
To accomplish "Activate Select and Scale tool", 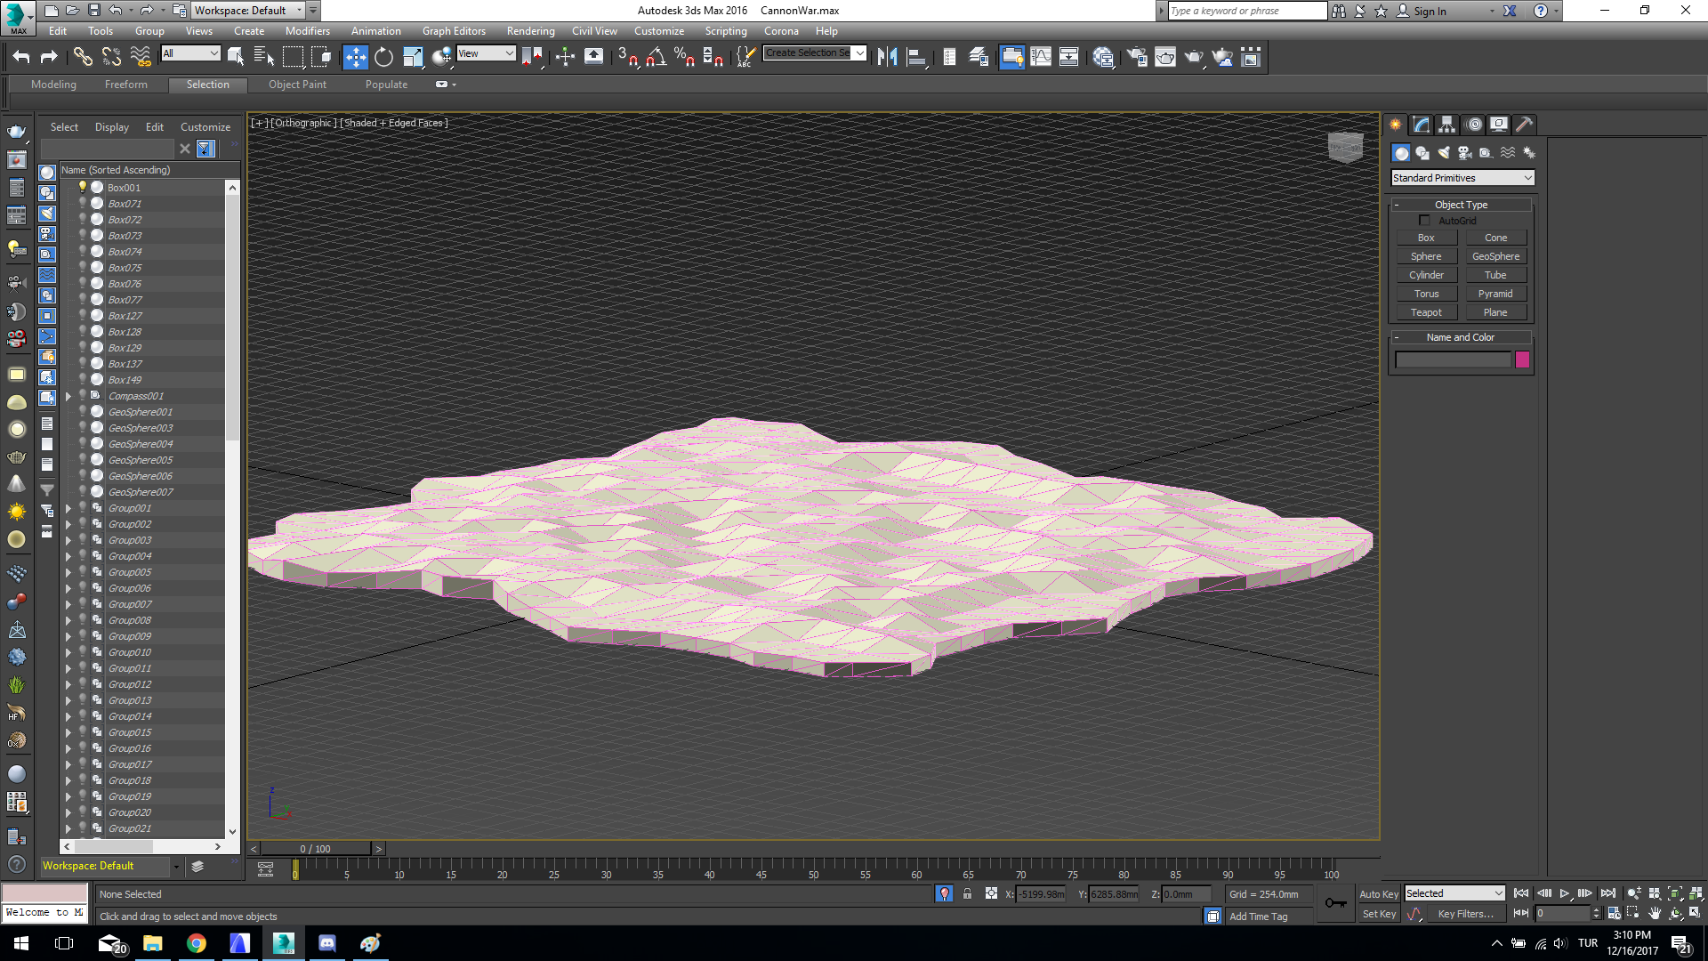I will 413,57.
